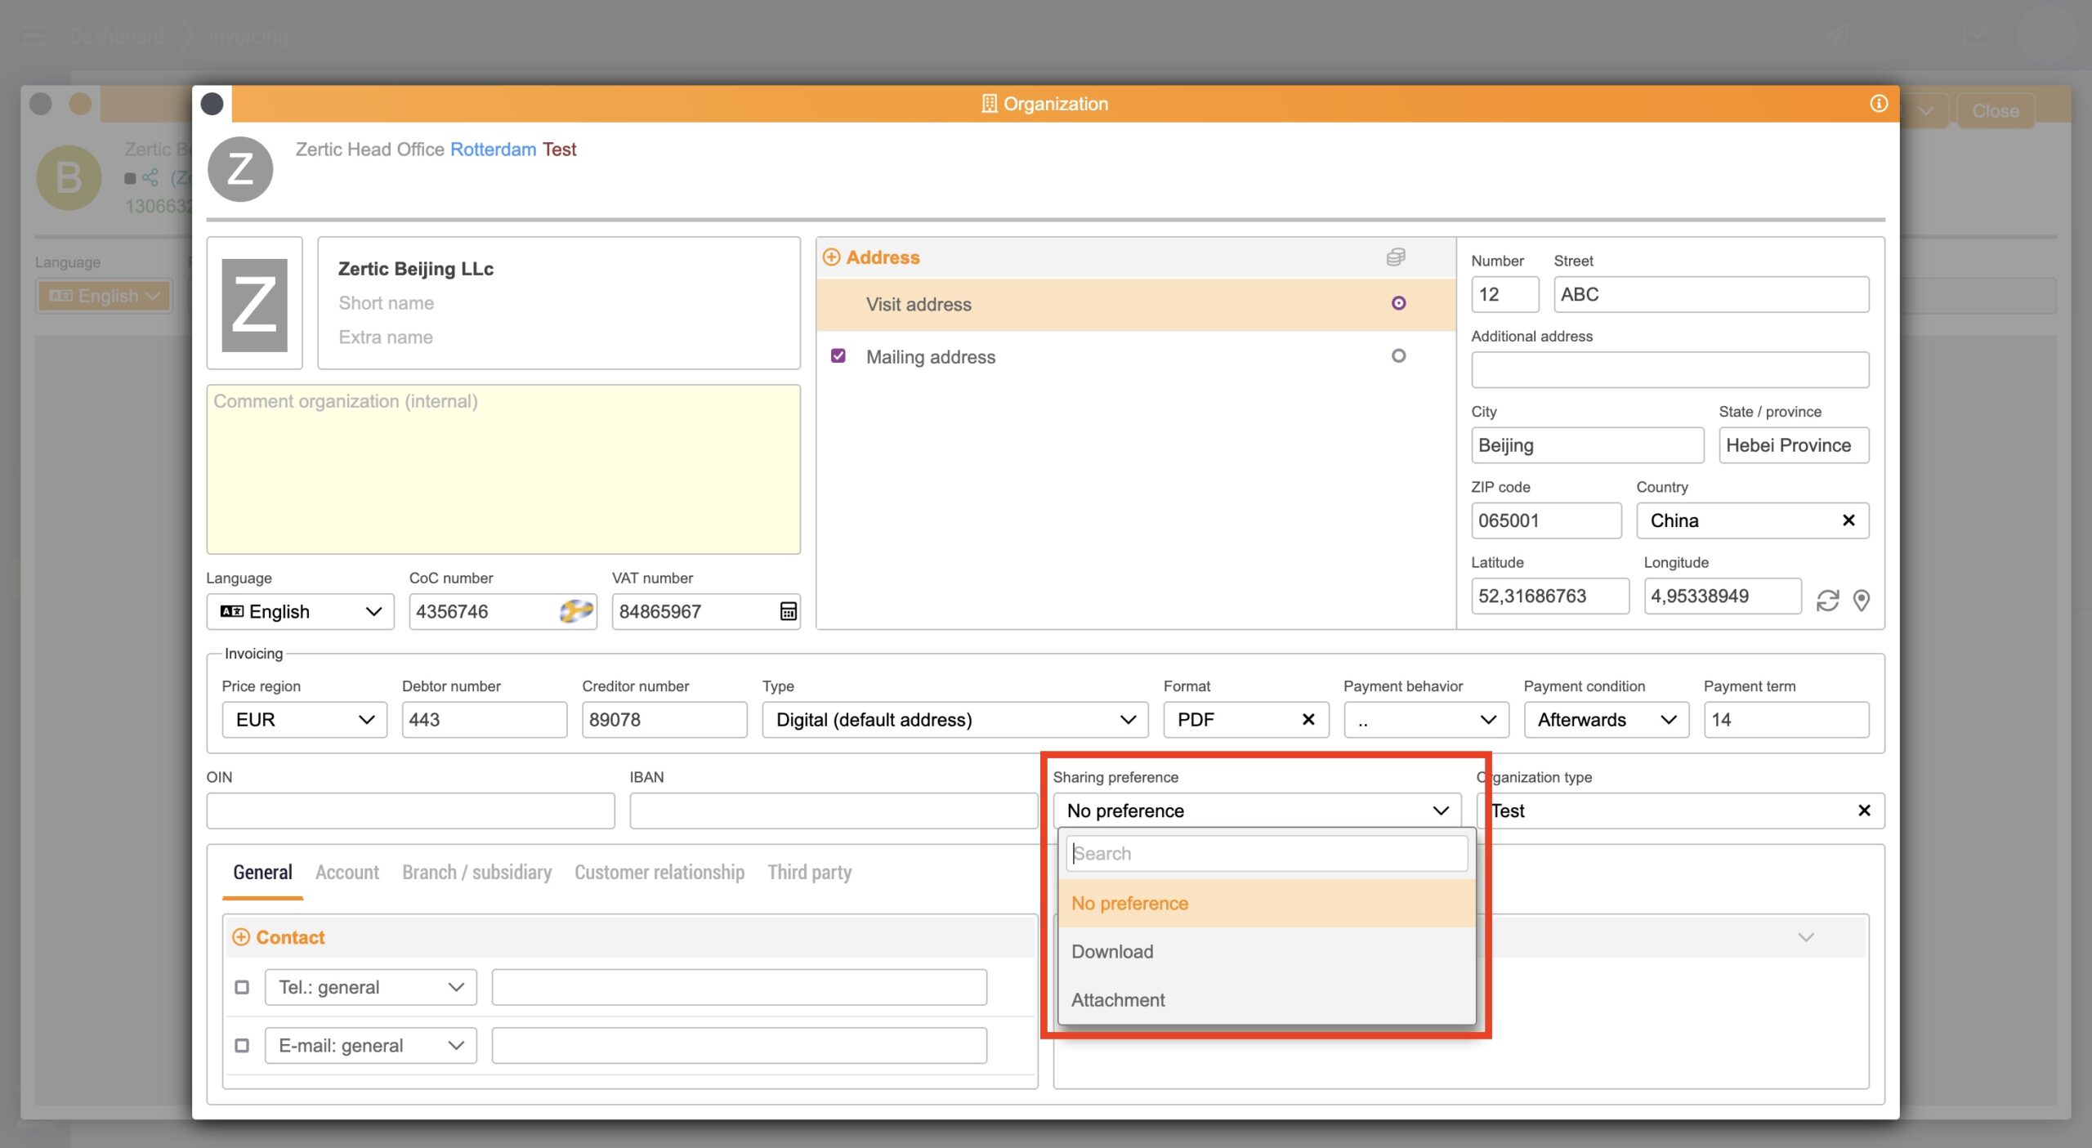The image size is (2092, 1148).
Task: Open the invoice Type dropdown
Action: pyautogui.click(x=954, y=720)
